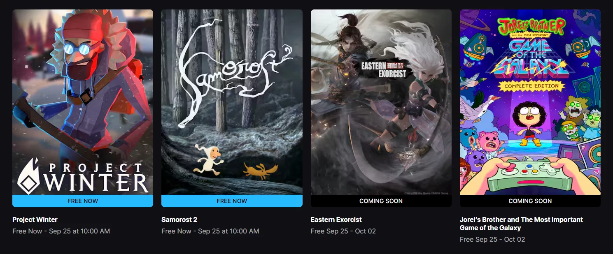The image size is (613, 254).
Task: Click FREE NOW banner under Samorost 2
Action: tap(232, 201)
